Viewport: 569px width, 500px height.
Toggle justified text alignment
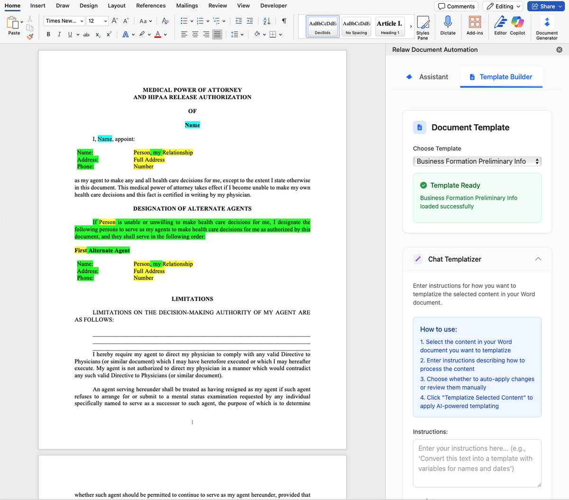coord(217,34)
